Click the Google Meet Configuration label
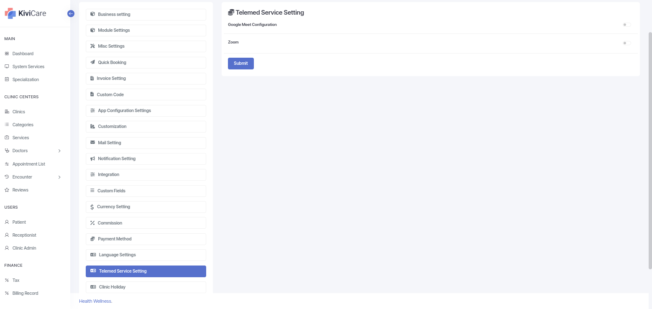This screenshot has height=309, width=652. point(252,25)
